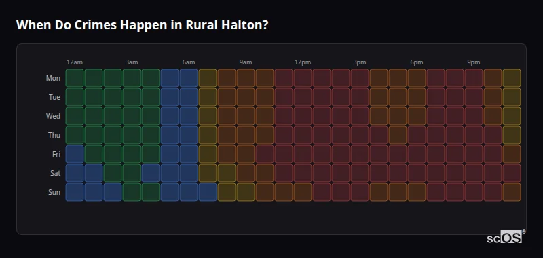
Task: Click the Monday 9am orange cell
Action: tap(246, 78)
